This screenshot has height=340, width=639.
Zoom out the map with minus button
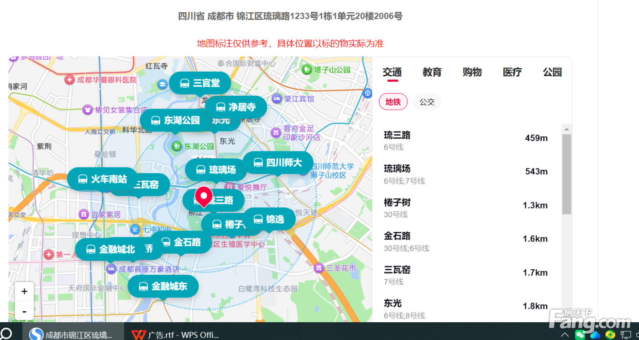point(24,311)
